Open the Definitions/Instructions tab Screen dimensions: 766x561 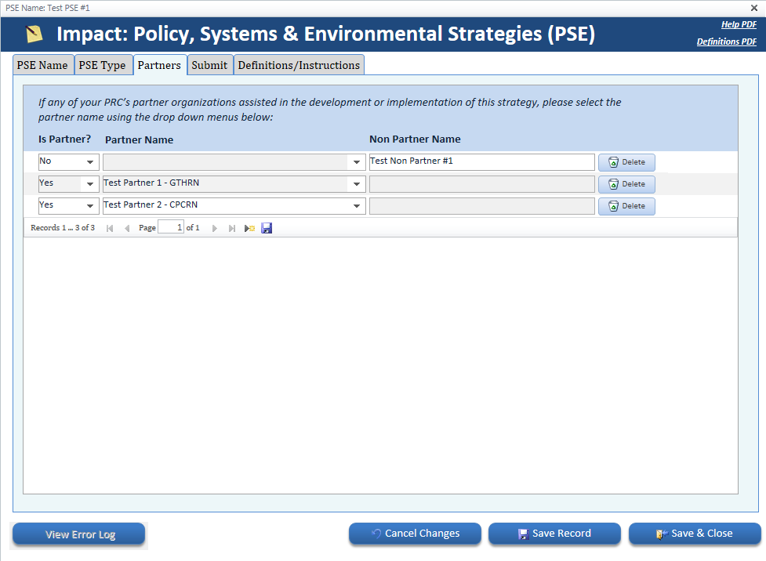click(299, 65)
